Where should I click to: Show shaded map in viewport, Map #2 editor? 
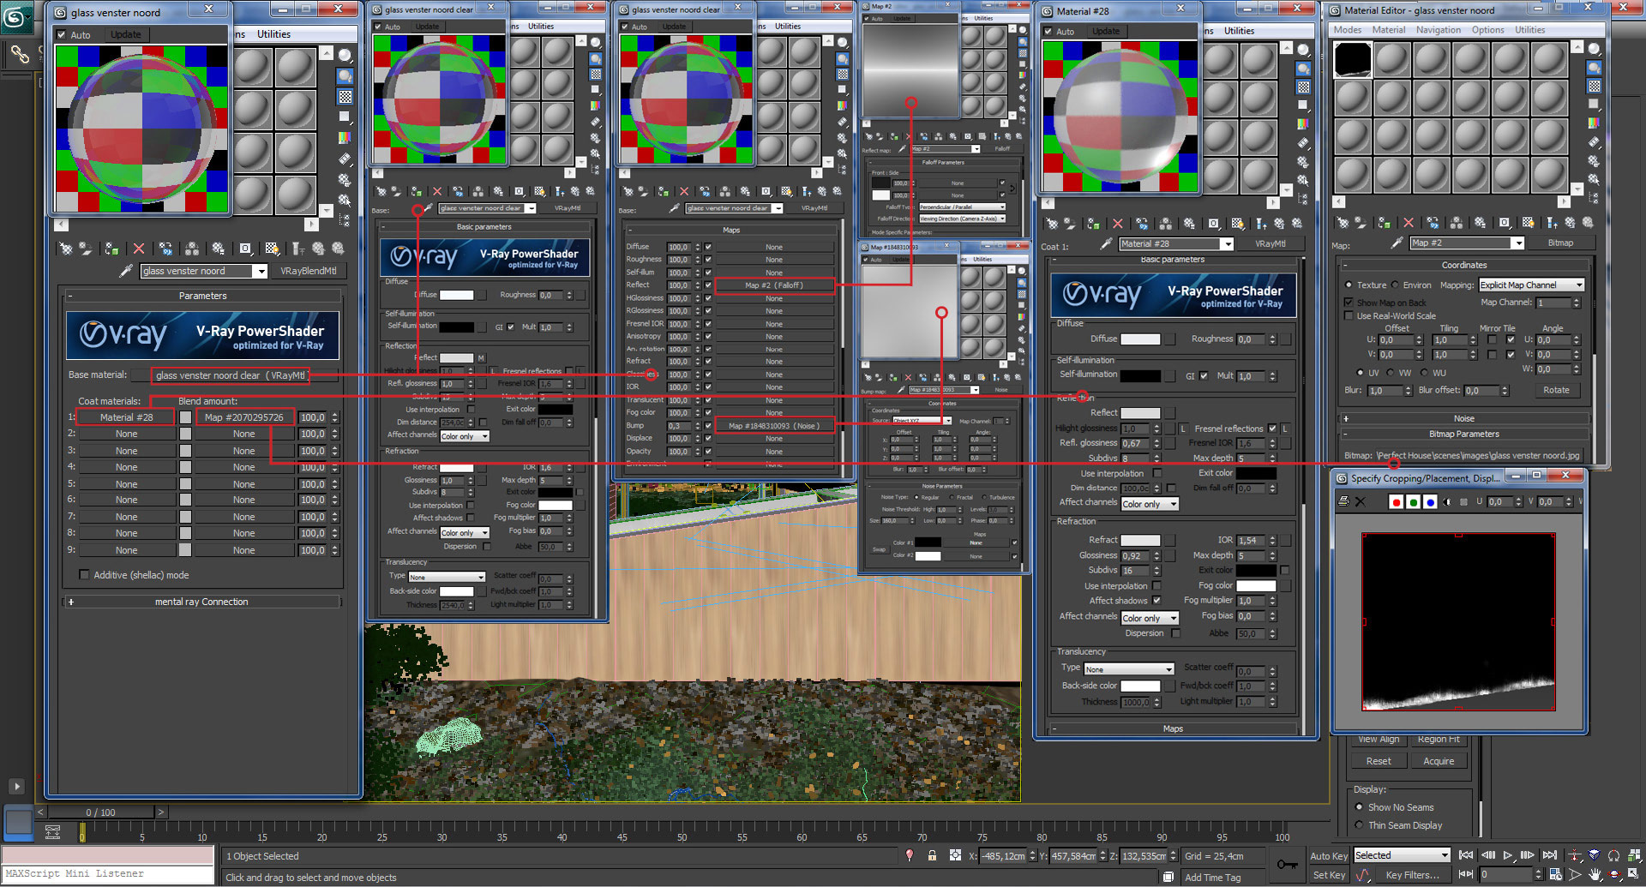pos(1528,222)
